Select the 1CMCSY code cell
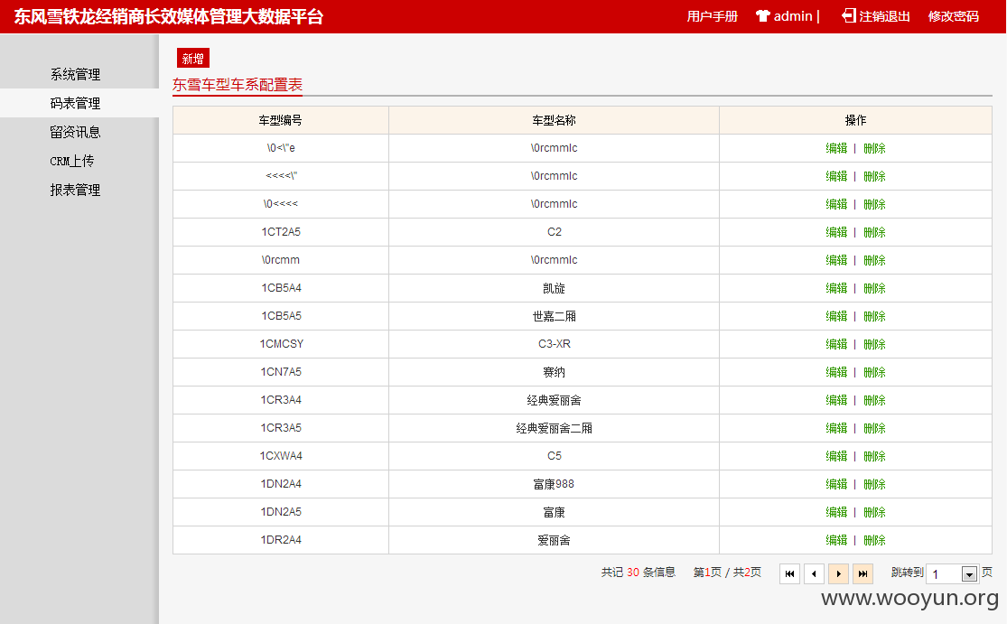Image resolution: width=1007 pixels, height=624 pixels. [281, 344]
